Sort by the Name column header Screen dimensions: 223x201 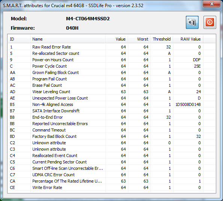[x=68, y=39]
